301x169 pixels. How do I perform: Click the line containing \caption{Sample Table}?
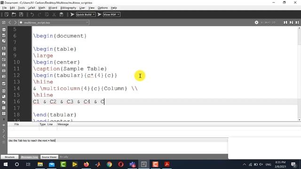pyautogui.click(x=70, y=69)
